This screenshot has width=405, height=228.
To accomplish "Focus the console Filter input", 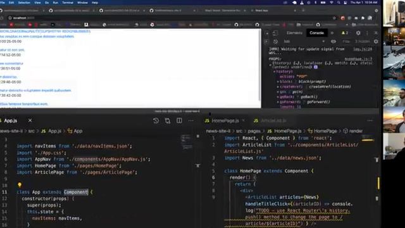I will click(346, 41).
